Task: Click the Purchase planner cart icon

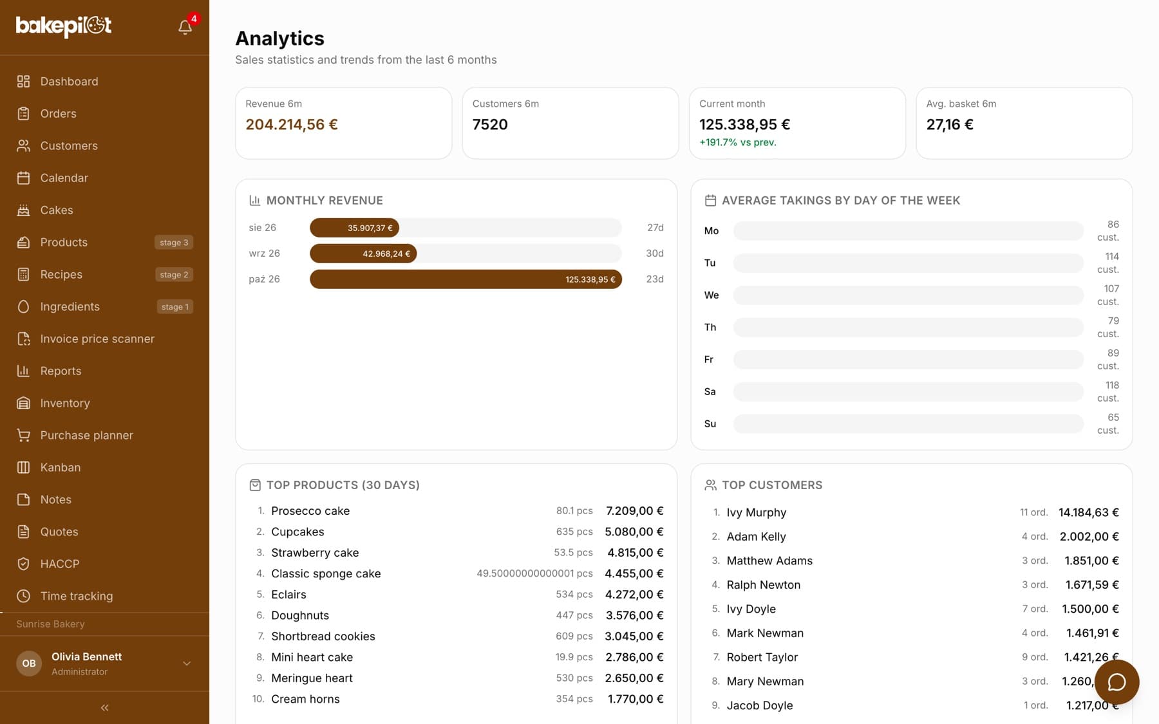Action: pos(24,435)
